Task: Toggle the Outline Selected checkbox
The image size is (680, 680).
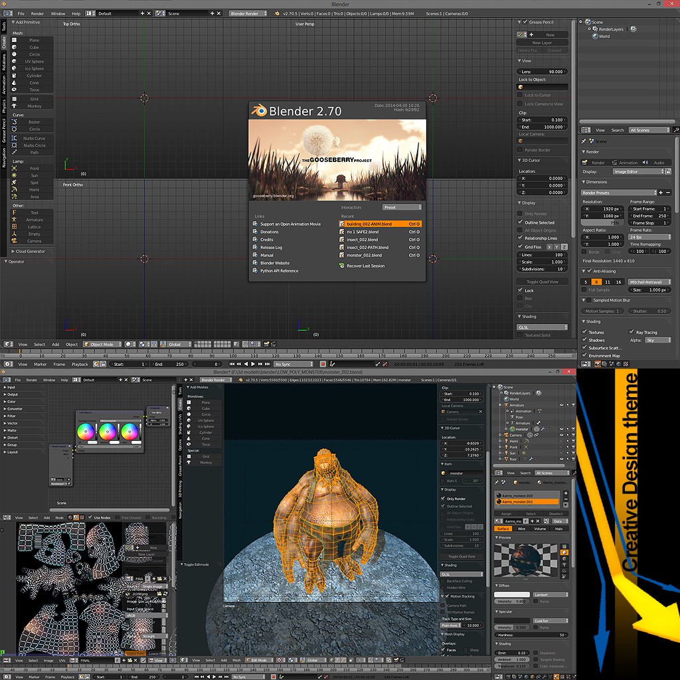Action: click(520, 222)
